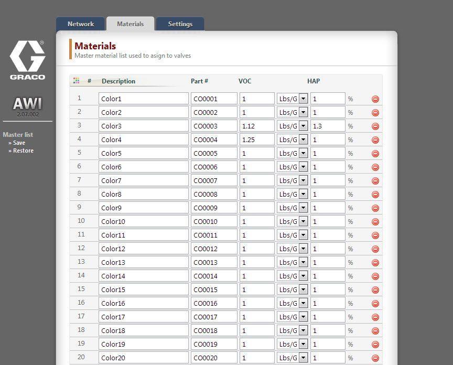This screenshot has width=453, height=365.
Task: Select the Materials tab
Action: click(131, 24)
